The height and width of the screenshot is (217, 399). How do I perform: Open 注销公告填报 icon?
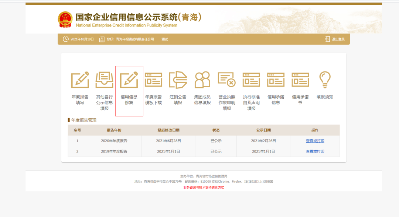(178, 80)
